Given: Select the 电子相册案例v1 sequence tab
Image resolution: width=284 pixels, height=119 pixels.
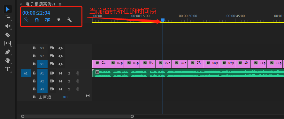Looking at the screenshot, I should point(40,4).
